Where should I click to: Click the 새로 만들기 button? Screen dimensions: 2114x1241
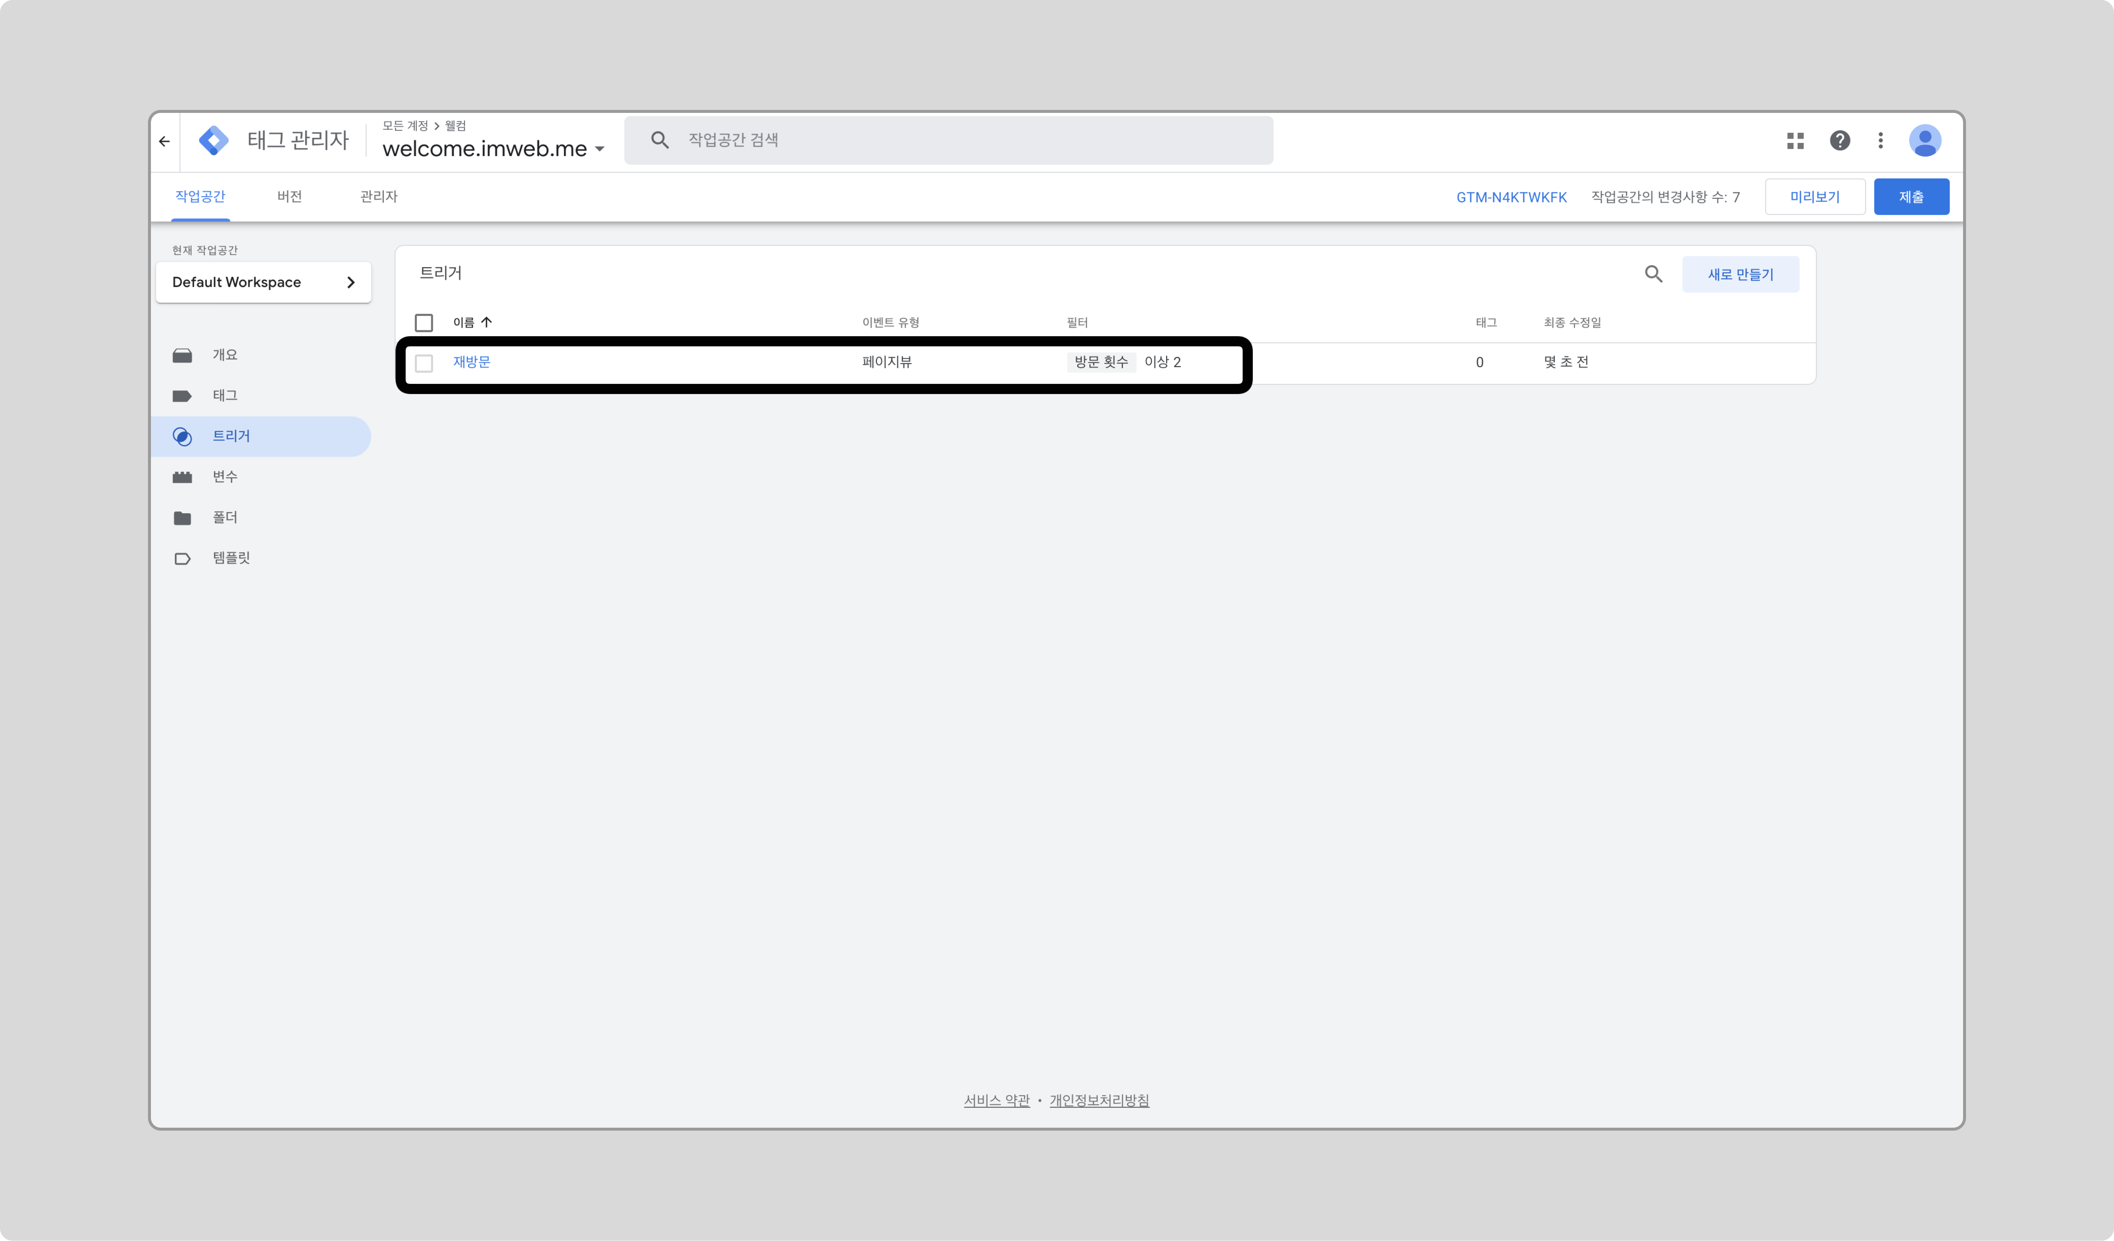1740,274
